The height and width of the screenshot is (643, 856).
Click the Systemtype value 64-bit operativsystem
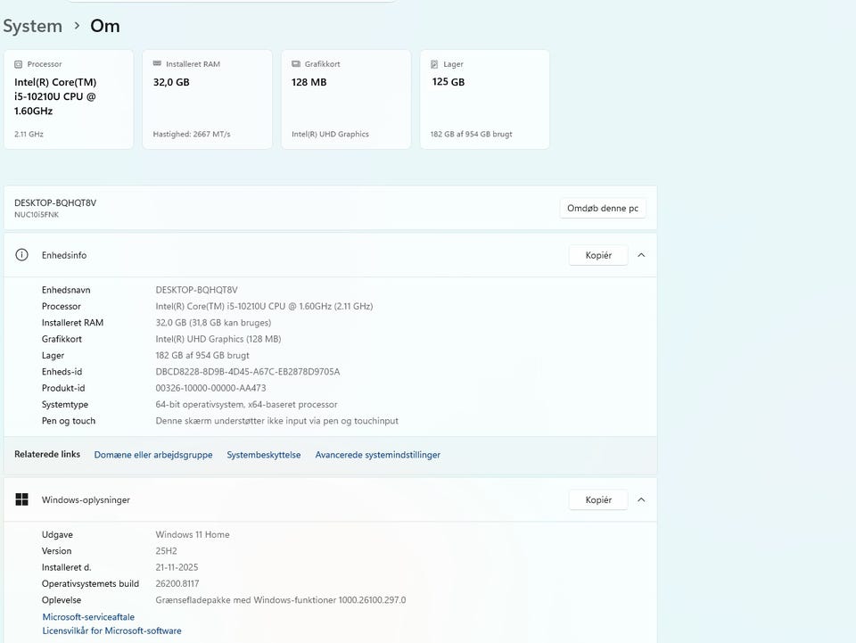point(246,405)
